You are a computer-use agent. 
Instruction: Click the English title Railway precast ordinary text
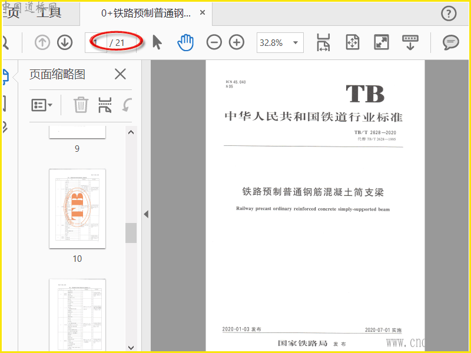313,209
